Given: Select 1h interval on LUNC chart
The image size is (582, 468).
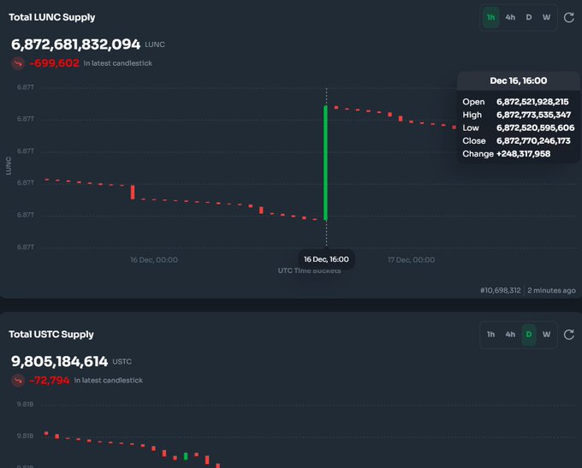Looking at the screenshot, I should click(490, 17).
